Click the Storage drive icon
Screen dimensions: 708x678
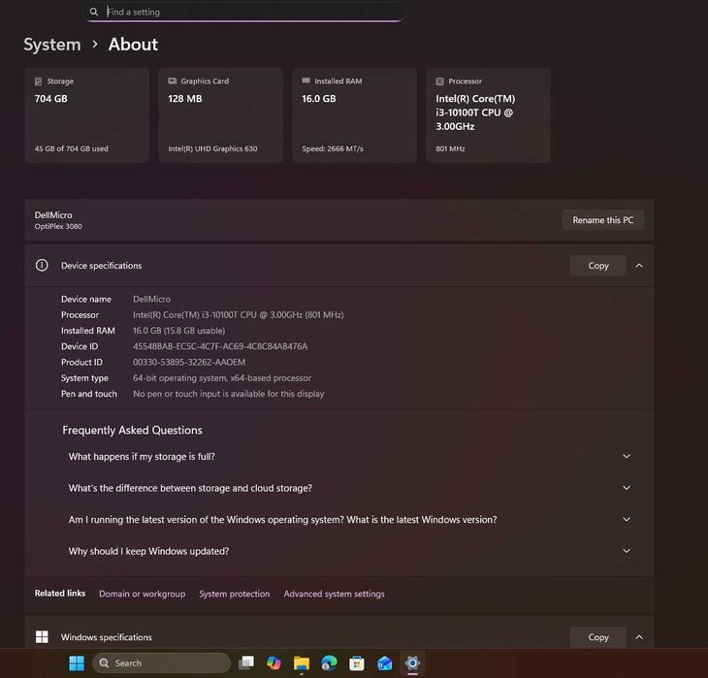pos(39,81)
